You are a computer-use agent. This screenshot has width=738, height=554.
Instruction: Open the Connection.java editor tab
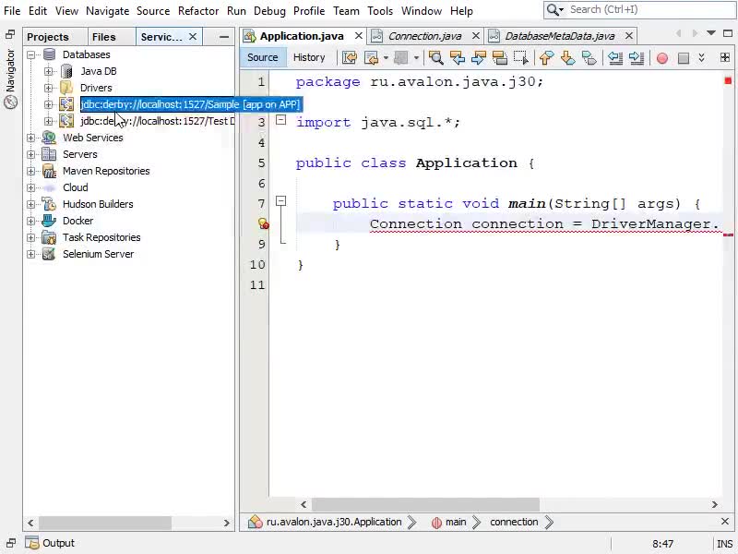point(424,36)
